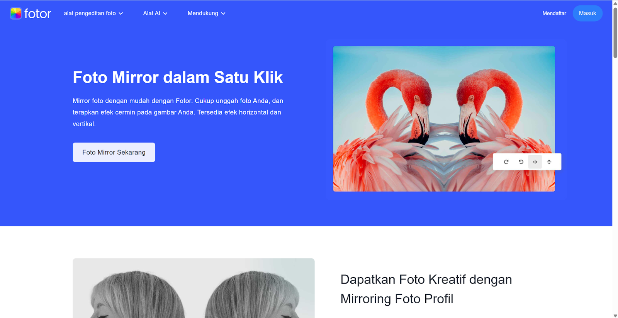Expand the Mendukung chevron arrow
The height and width of the screenshot is (318, 618).
(x=223, y=14)
